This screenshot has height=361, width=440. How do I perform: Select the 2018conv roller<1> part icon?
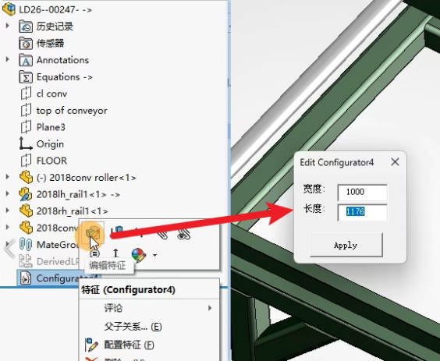point(26,177)
